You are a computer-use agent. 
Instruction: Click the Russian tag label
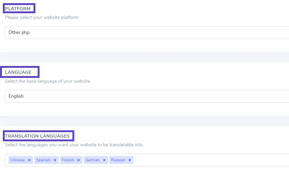pyautogui.click(x=118, y=160)
